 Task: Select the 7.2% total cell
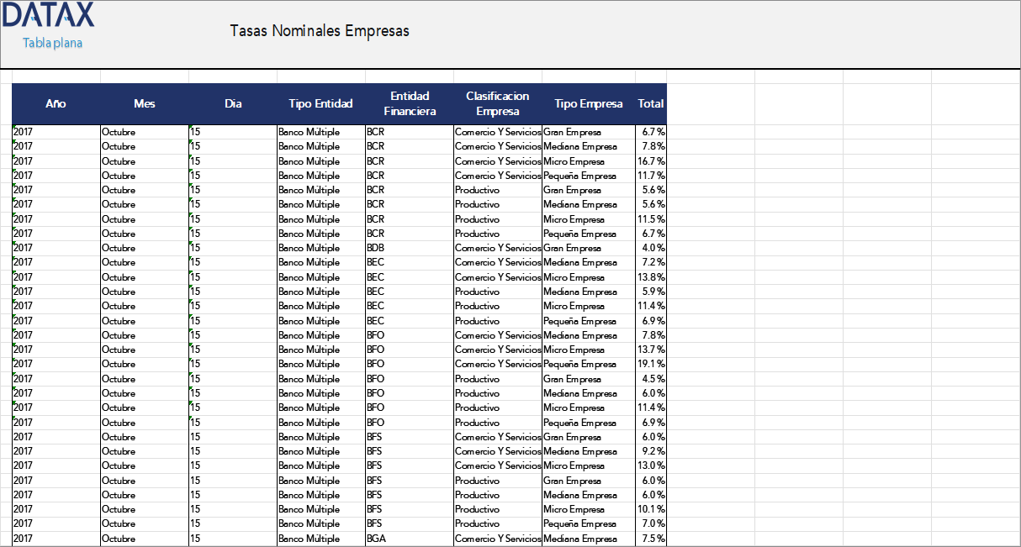point(651,262)
